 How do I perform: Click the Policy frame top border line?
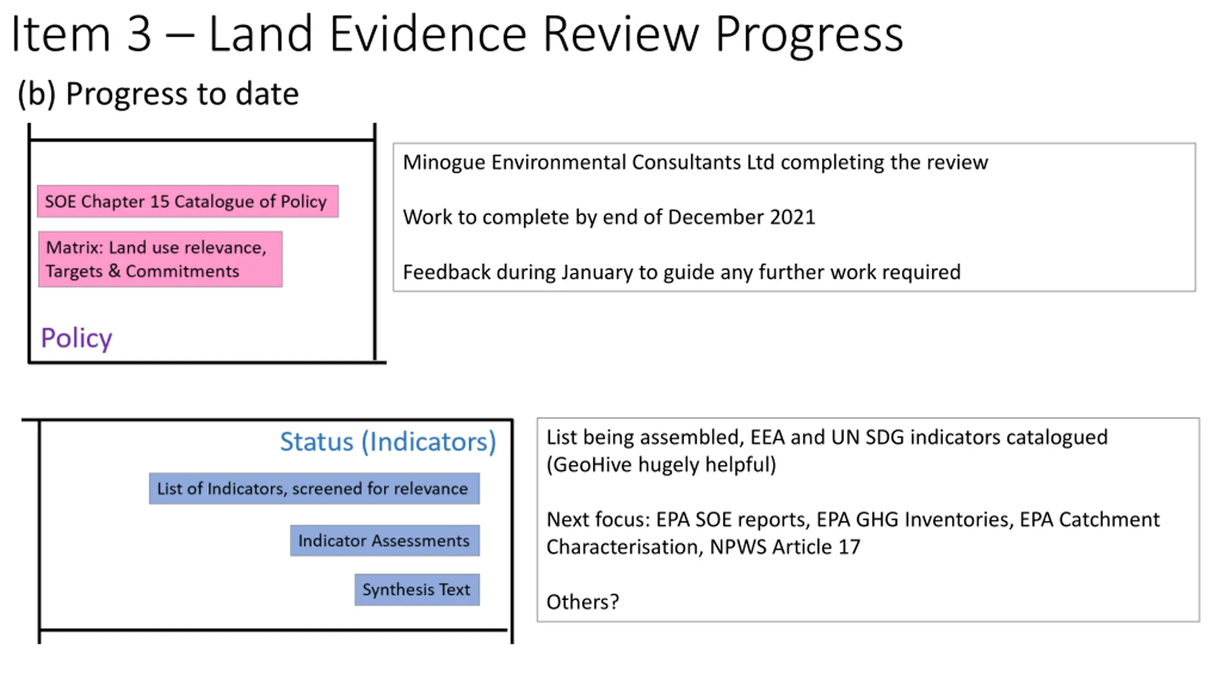click(200, 140)
